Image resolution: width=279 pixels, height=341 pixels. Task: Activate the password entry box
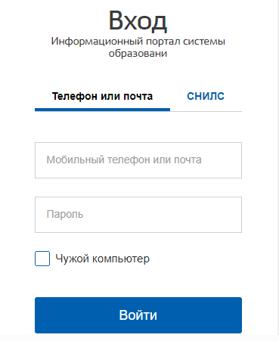pyautogui.click(x=138, y=215)
